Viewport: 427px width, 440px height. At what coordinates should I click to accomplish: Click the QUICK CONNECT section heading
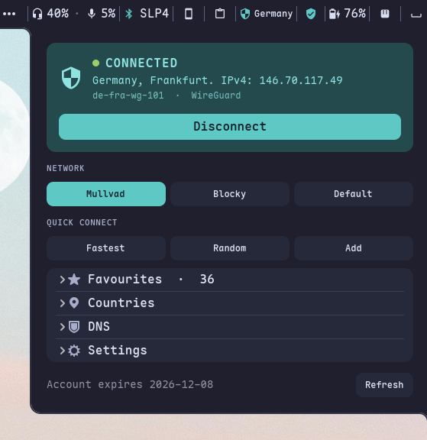82,222
